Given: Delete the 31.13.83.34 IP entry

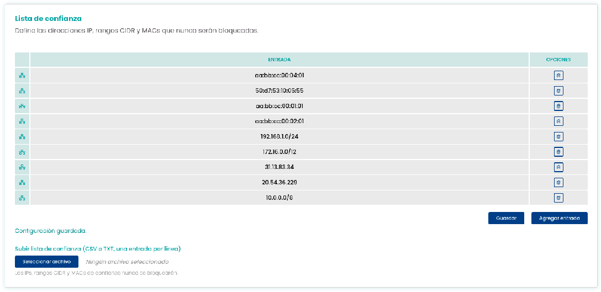Looking at the screenshot, I should pyautogui.click(x=558, y=167).
